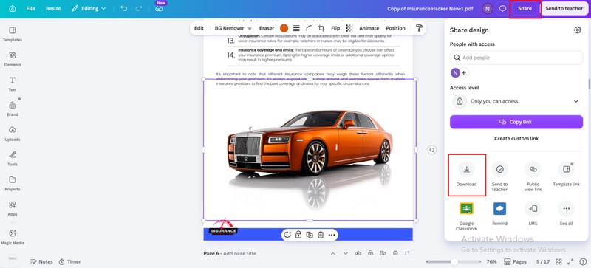Open the transparency checkerboard icon

point(349,28)
